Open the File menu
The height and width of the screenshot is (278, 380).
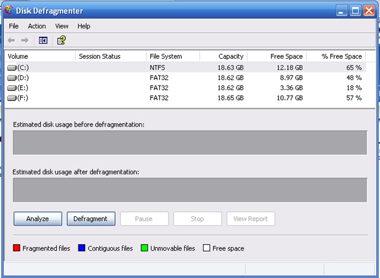[14, 26]
